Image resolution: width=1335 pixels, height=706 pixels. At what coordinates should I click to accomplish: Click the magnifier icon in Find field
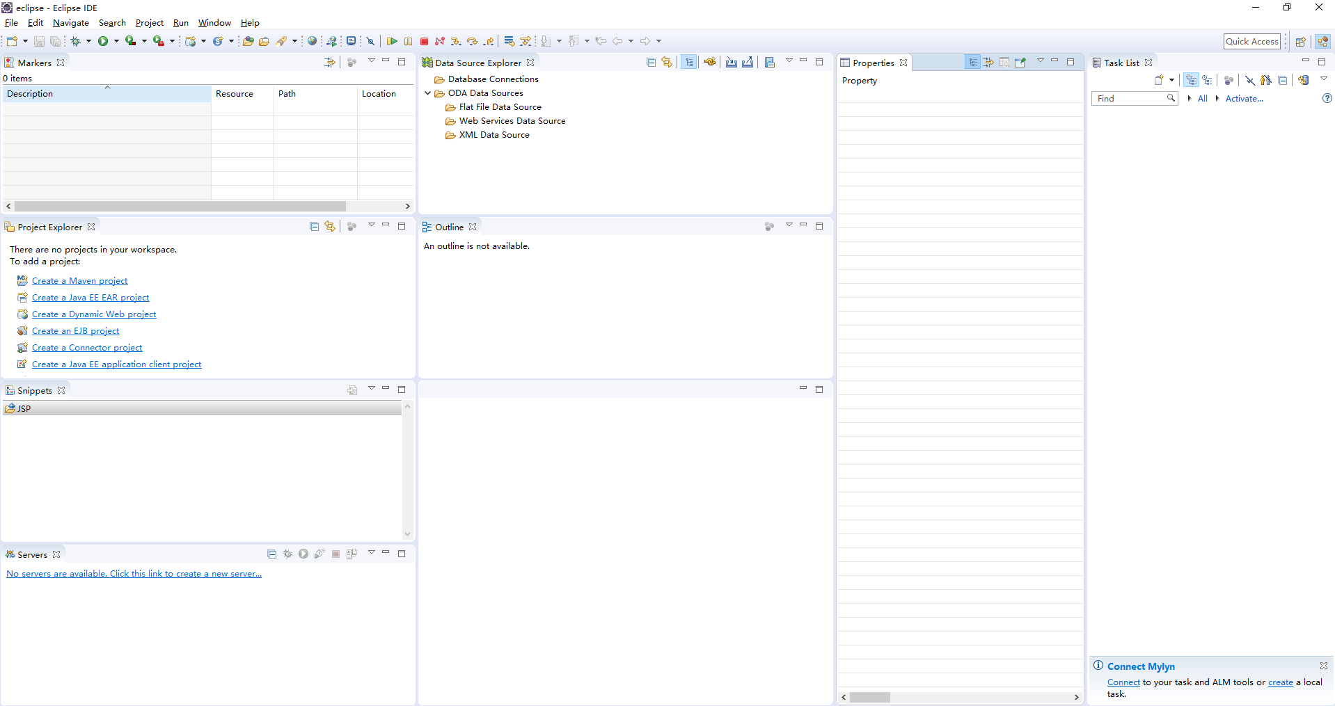tap(1171, 99)
